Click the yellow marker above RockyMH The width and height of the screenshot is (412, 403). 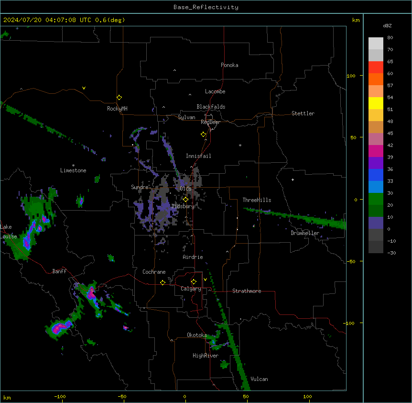[119, 97]
